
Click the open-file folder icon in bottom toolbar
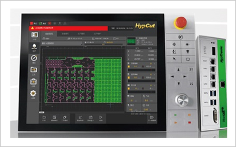click(x=44, y=117)
